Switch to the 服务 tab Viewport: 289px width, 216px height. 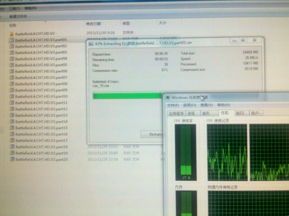coord(209,113)
